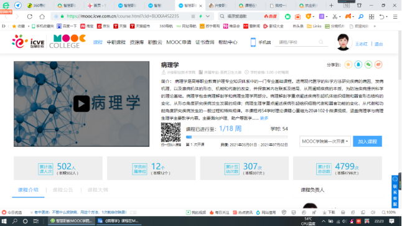Open the 淘宝 bookmark
The image size is (402, 226).
87,26
